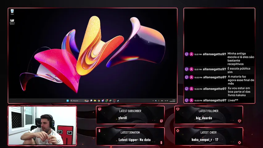Click the LATEST CHEER heading

(x=208, y=132)
